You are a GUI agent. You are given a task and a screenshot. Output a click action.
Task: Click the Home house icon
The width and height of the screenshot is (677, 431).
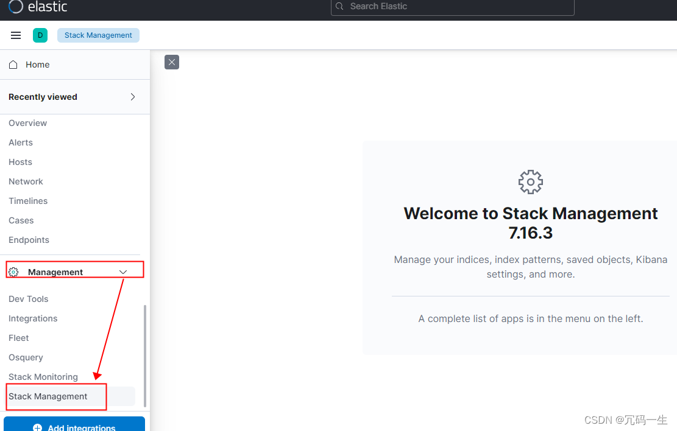(x=13, y=65)
